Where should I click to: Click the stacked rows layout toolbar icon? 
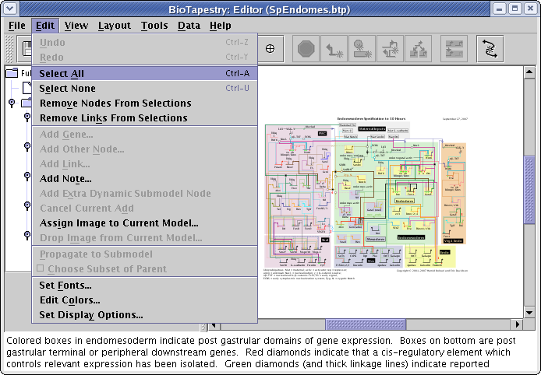pos(454,48)
